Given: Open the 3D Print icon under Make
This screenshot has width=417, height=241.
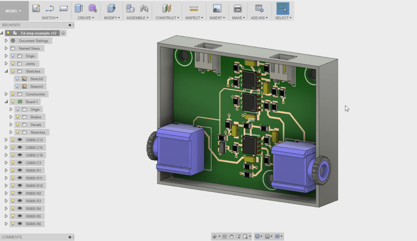Looking at the screenshot, I should (237, 8).
